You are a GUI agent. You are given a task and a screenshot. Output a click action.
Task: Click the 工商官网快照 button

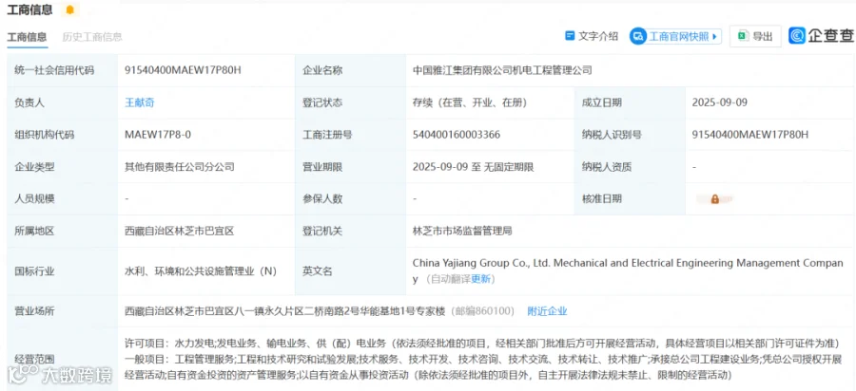676,36
